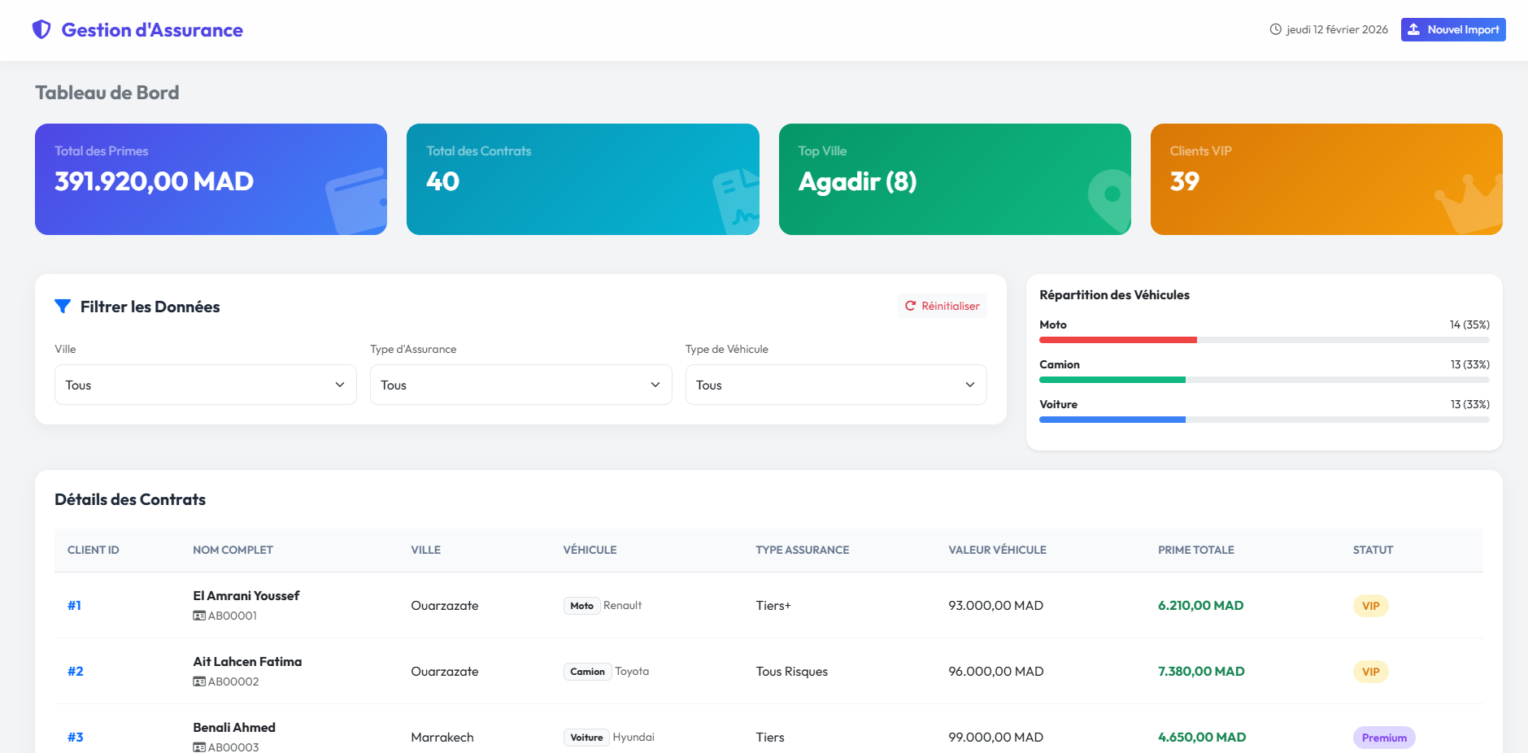Click the value 99.000,00 MAD

coord(995,738)
